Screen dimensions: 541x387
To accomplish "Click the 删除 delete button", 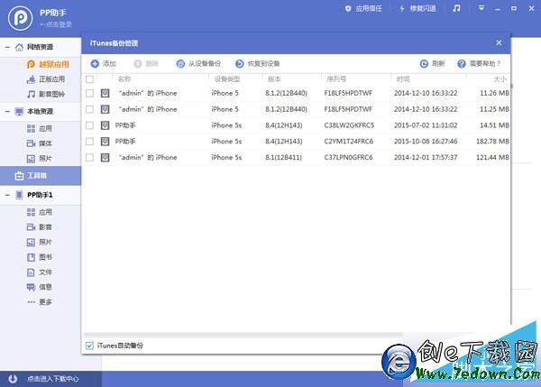I will (146, 63).
